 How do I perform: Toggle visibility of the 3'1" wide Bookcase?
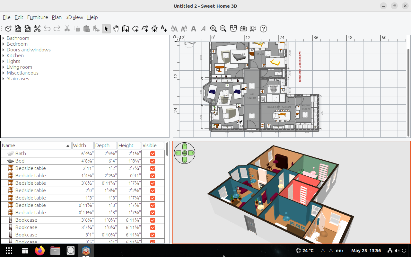point(153,235)
